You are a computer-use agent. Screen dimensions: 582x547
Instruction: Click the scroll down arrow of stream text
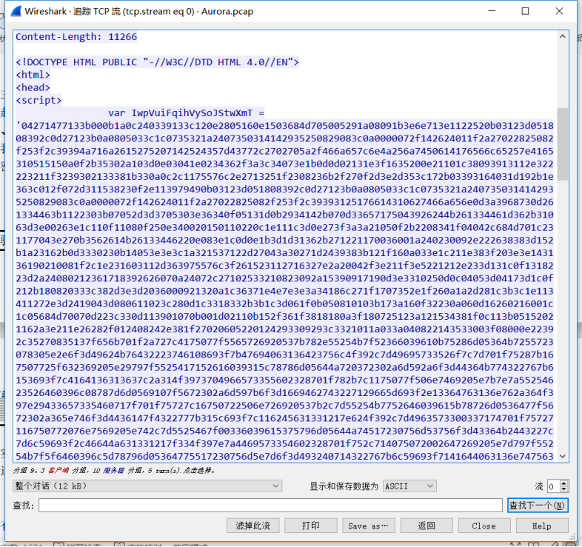click(562, 457)
